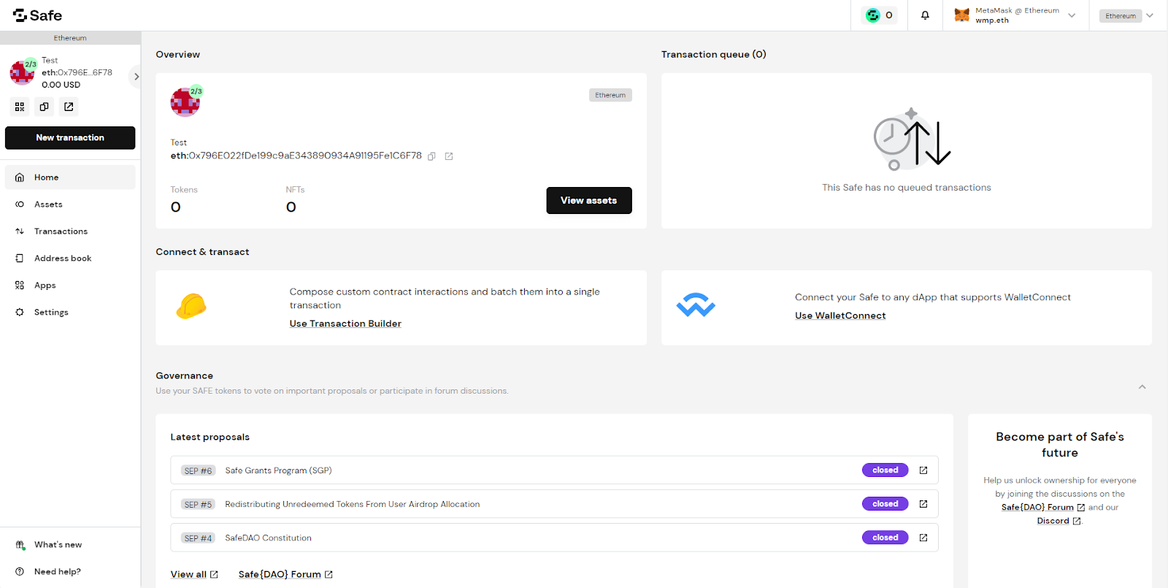Open the Ethereum network selector in header
Viewport: 1168px width, 588px height.
pos(1129,15)
